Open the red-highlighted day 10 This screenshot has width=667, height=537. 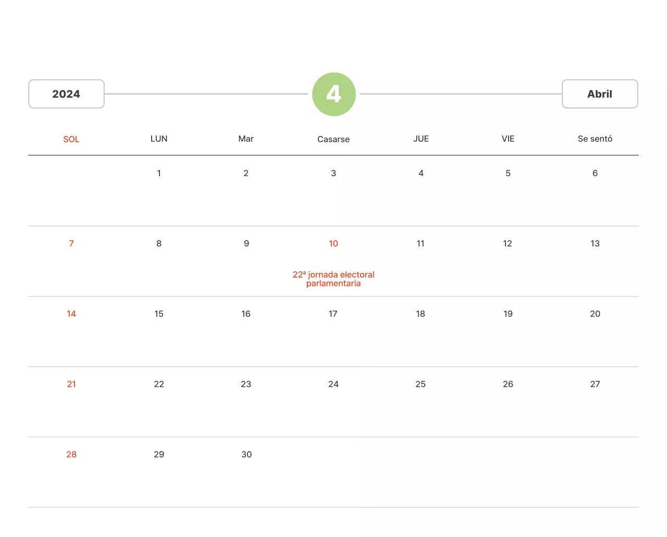(333, 243)
